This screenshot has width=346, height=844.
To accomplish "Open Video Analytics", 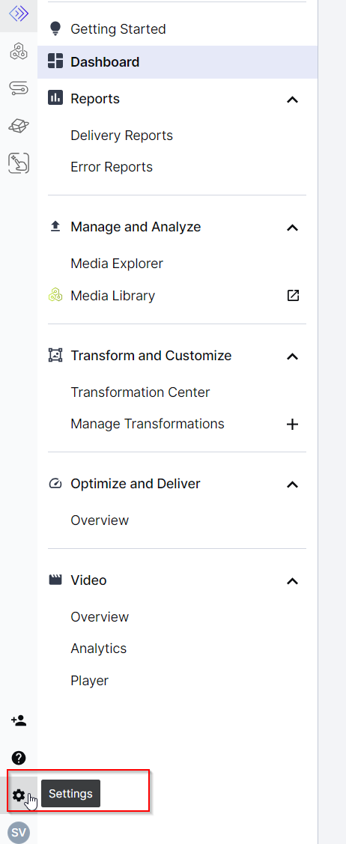I will tap(98, 648).
